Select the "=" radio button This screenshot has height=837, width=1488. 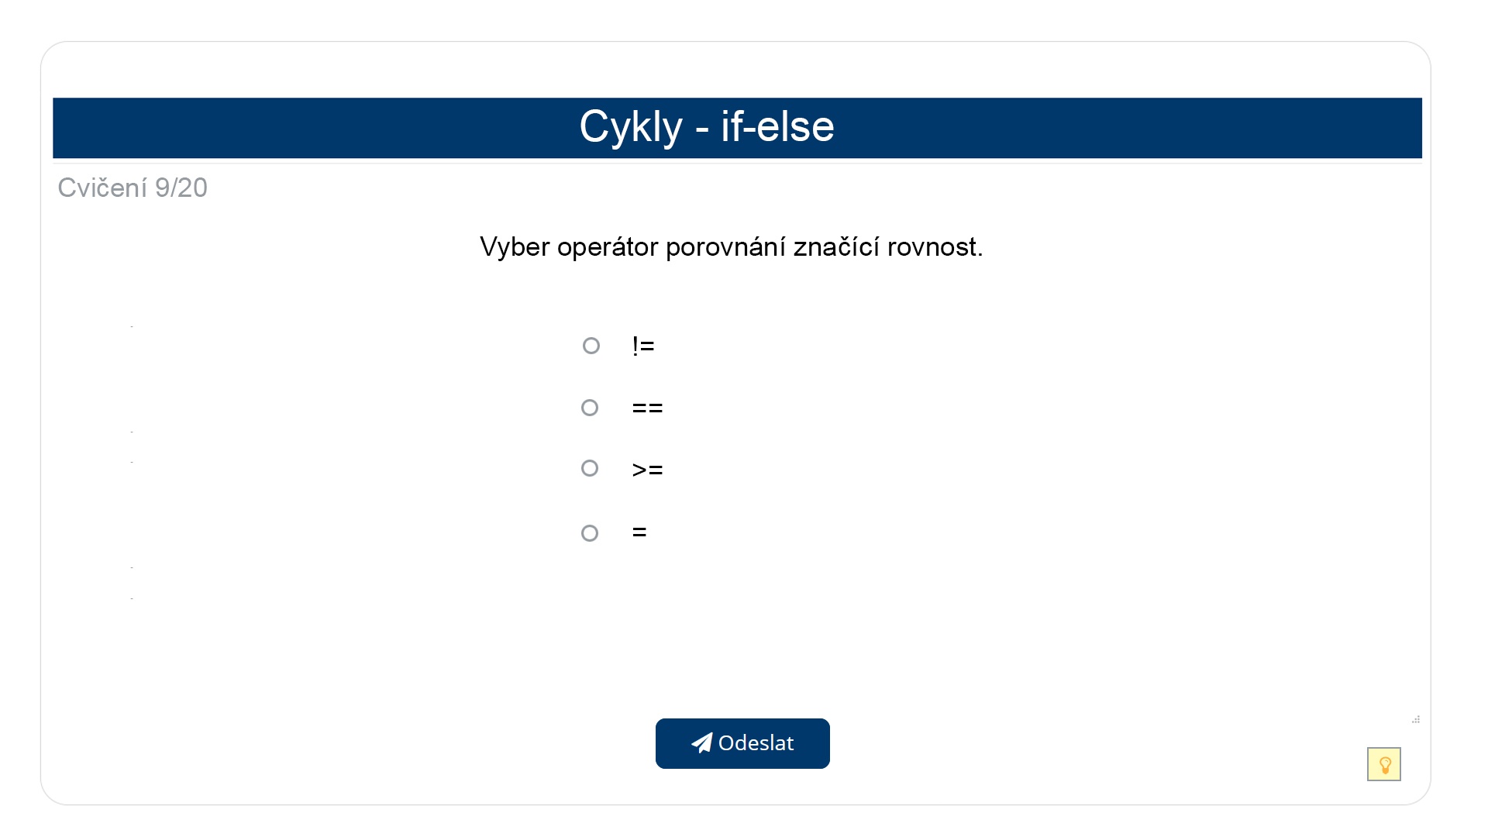[x=591, y=532]
